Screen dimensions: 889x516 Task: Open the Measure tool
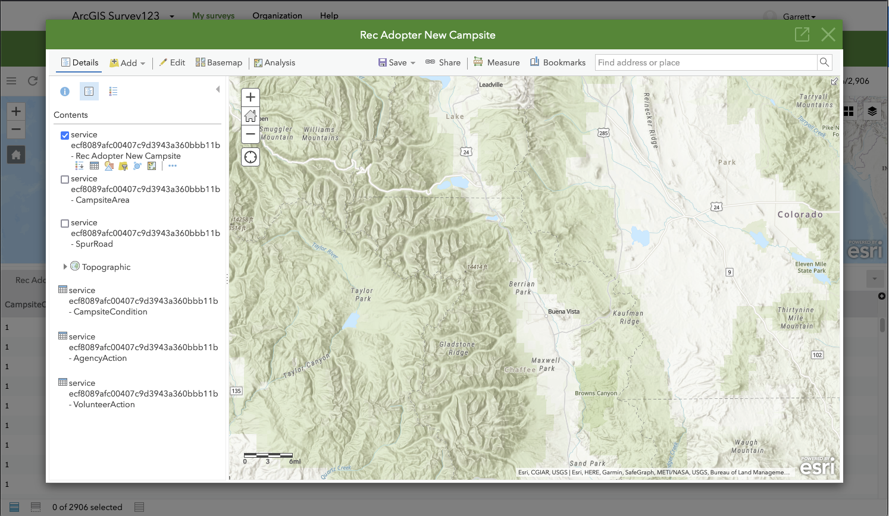[x=496, y=62]
